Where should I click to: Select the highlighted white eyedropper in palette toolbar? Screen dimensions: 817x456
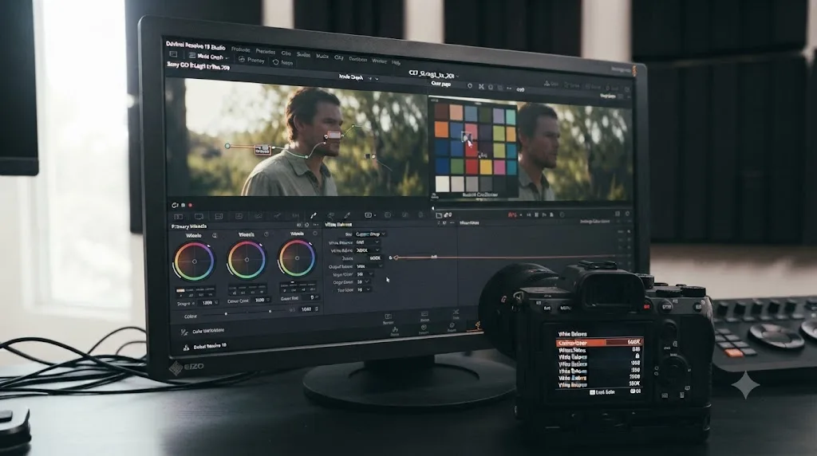[313, 215]
